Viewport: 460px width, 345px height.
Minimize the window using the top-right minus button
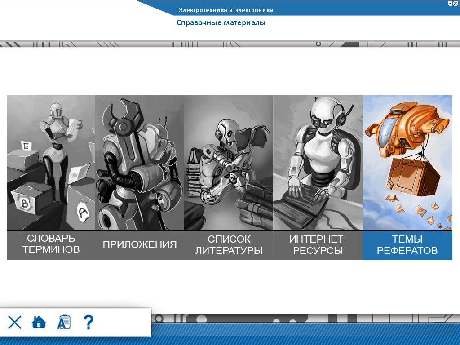click(x=450, y=3)
